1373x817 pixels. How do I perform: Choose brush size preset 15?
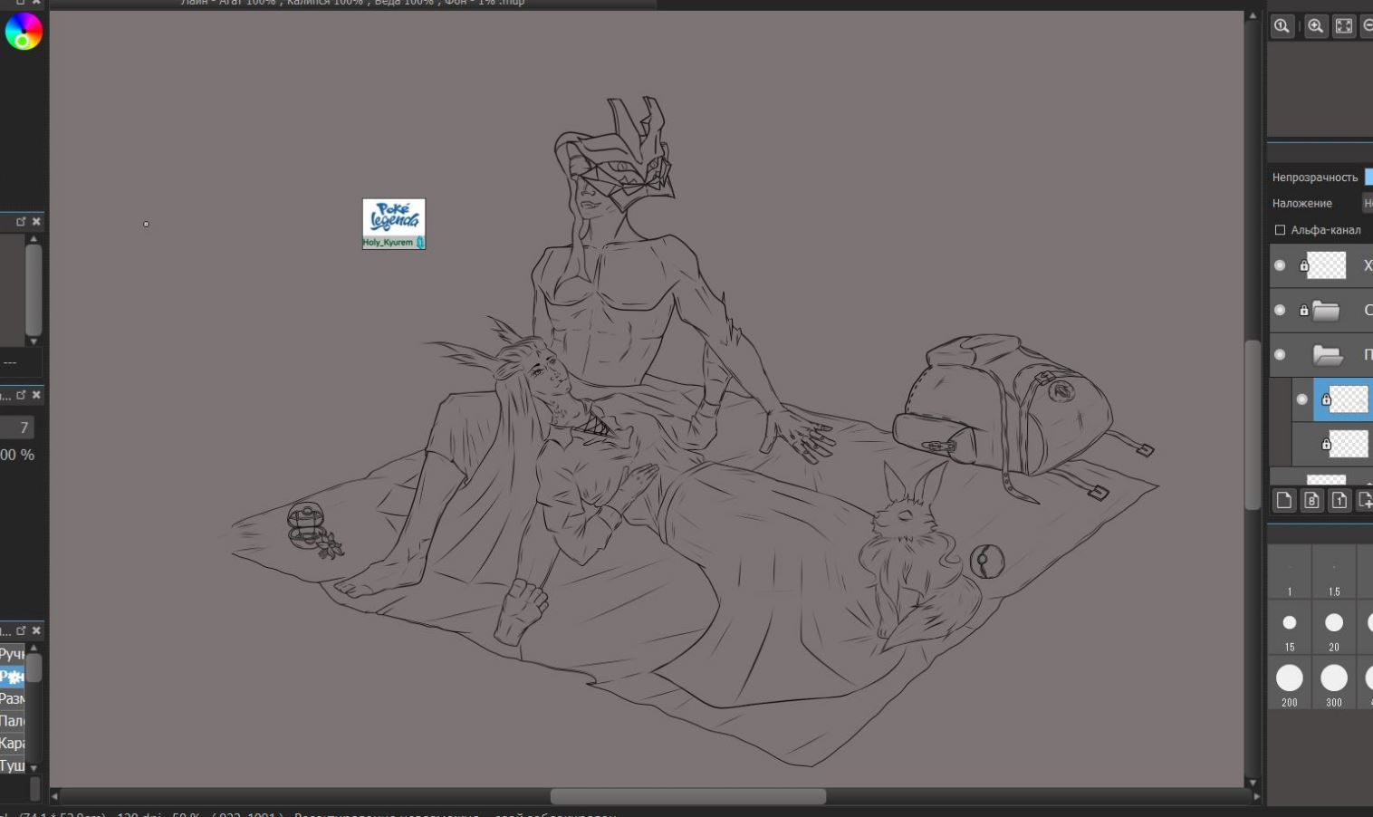pos(1290,627)
